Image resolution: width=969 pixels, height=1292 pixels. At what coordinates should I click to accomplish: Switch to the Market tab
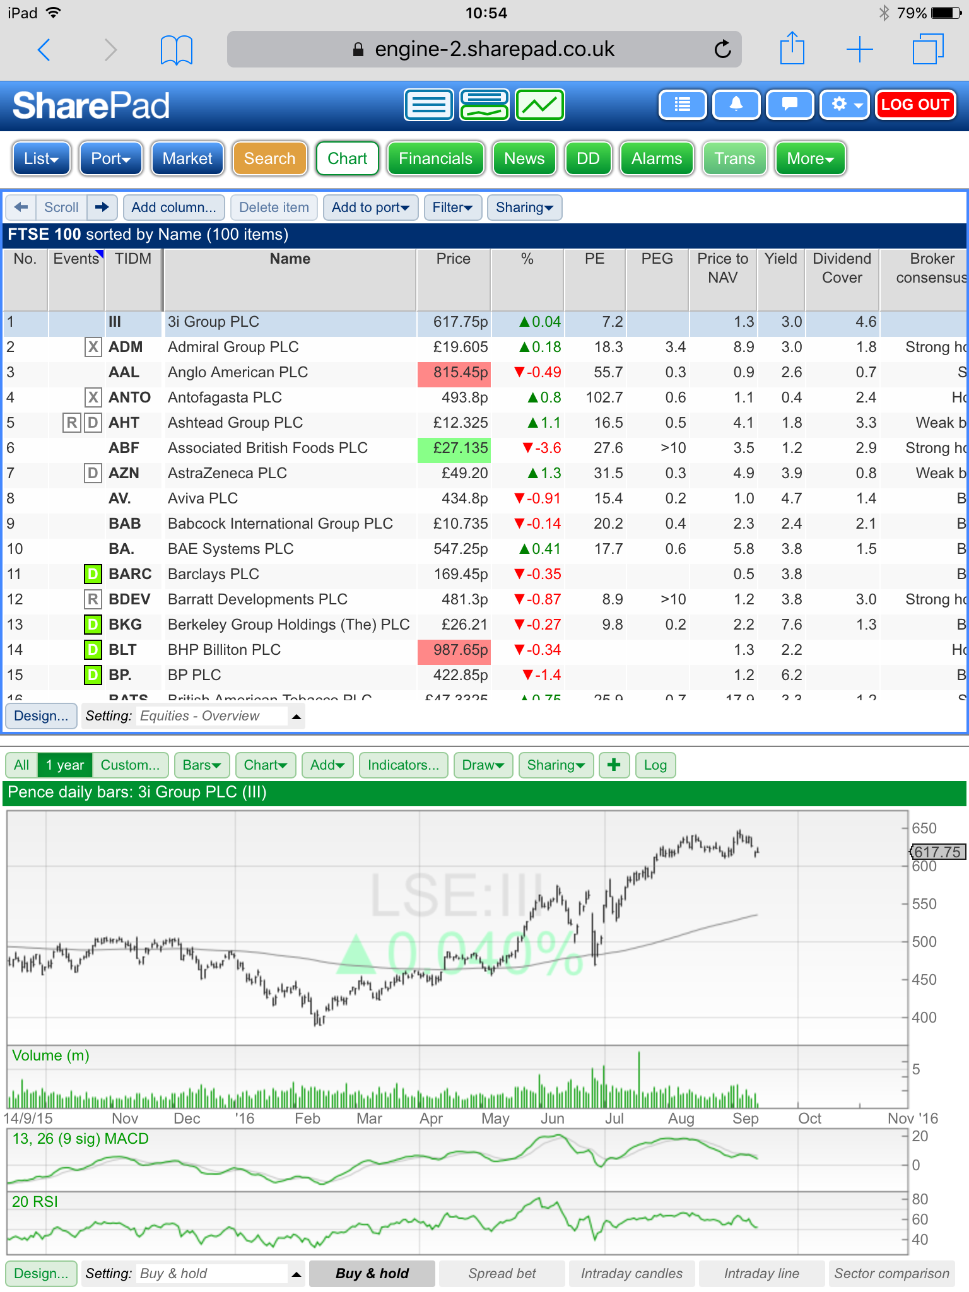(187, 158)
